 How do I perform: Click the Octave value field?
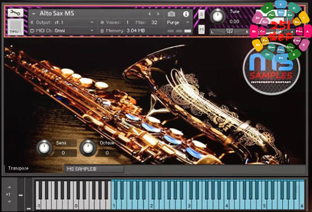(107, 153)
